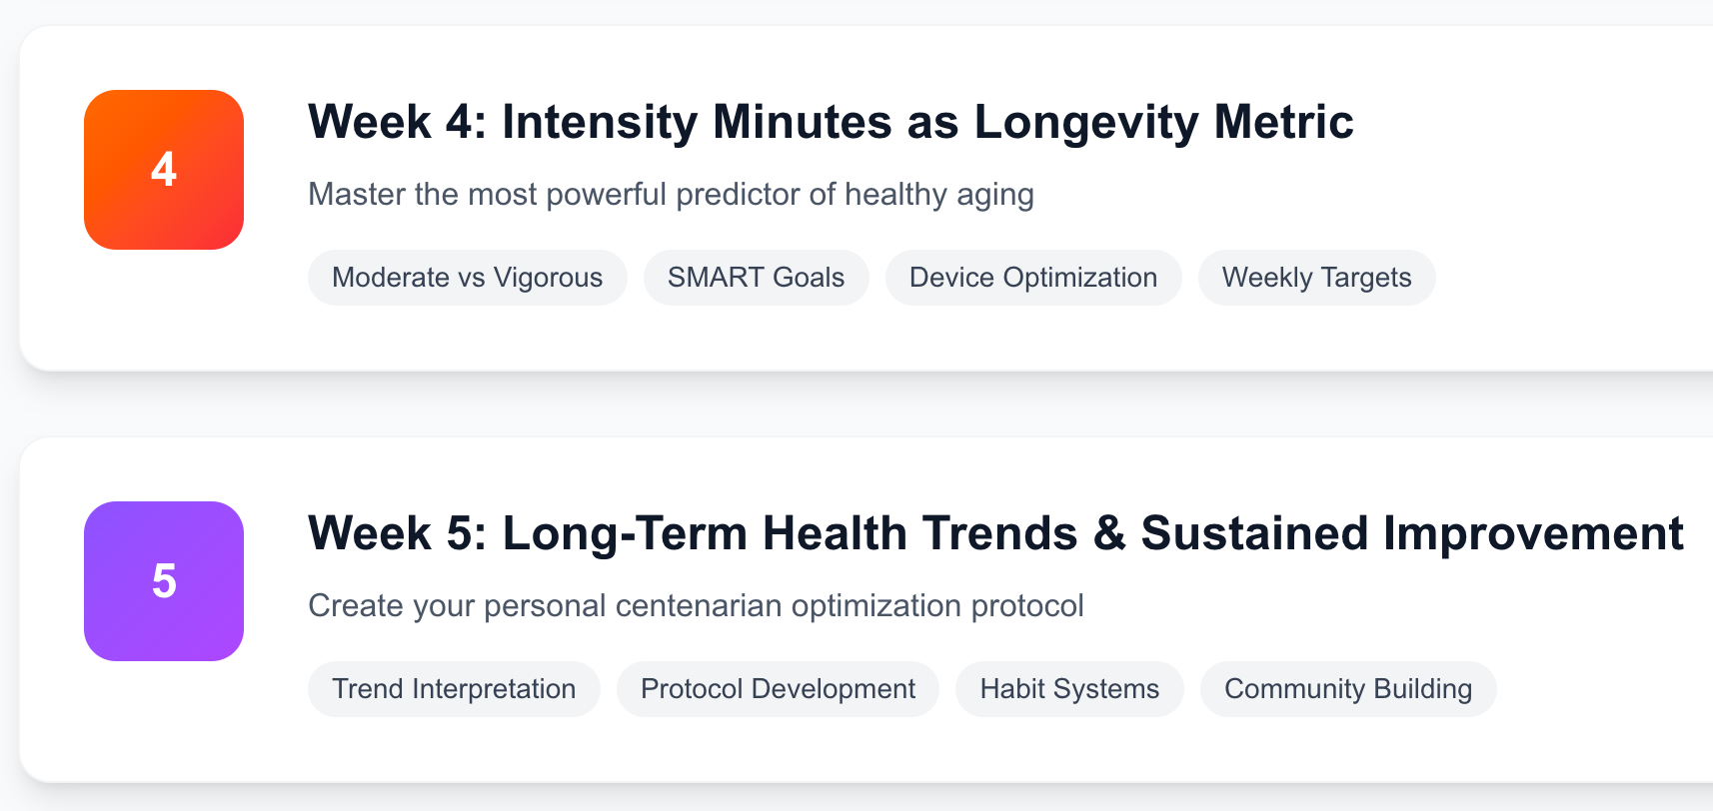Image resolution: width=1713 pixels, height=811 pixels.
Task: Click the 'Create your personal centenarian' subtitle
Action: coord(696,605)
